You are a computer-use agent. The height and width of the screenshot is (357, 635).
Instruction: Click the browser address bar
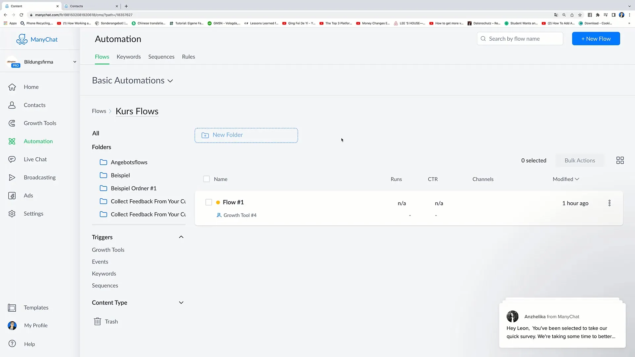tap(288, 15)
